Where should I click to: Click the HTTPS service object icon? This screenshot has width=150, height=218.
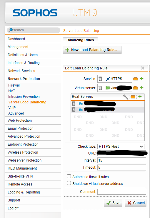point(108,79)
